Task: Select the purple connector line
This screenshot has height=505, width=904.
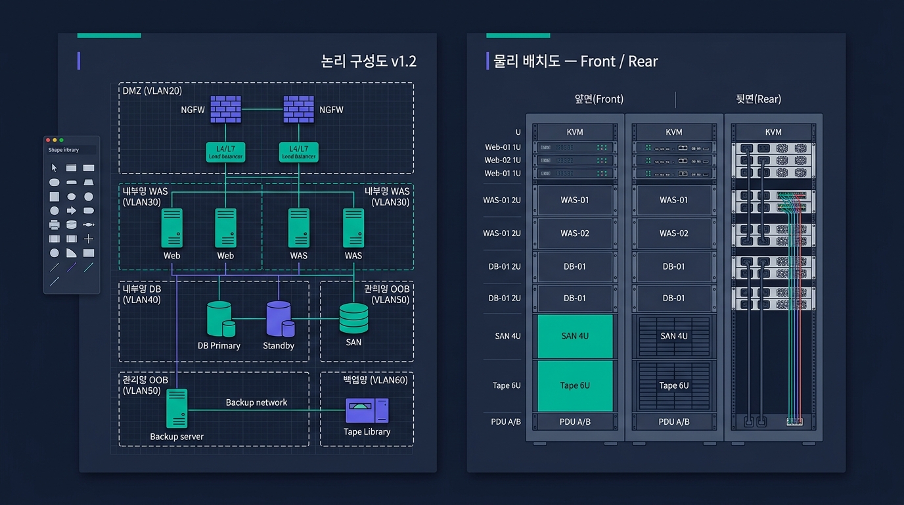Action: pos(72,267)
